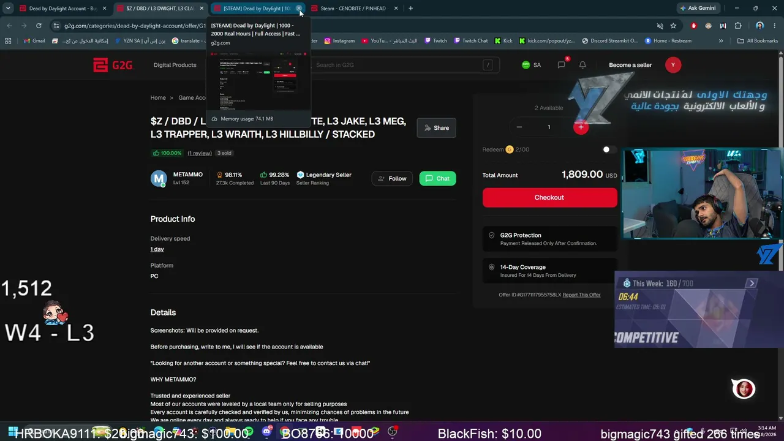Open the 1 day delivery speed link
Image resolution: width=784 pixels, height=441 pixels.
click(157, 249)
